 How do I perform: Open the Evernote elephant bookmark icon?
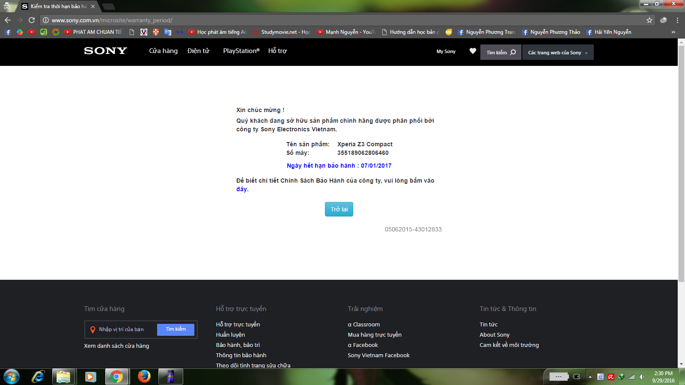tap(44, 32)
